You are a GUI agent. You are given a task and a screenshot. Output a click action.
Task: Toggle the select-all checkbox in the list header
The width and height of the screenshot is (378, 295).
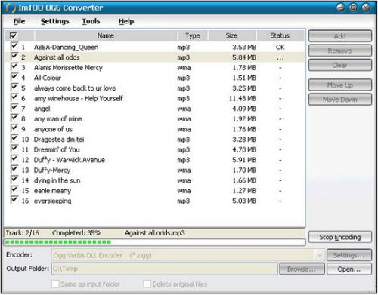click(x=14, y=35)
